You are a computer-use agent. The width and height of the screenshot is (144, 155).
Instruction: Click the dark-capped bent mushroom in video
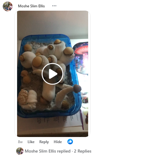68,95
